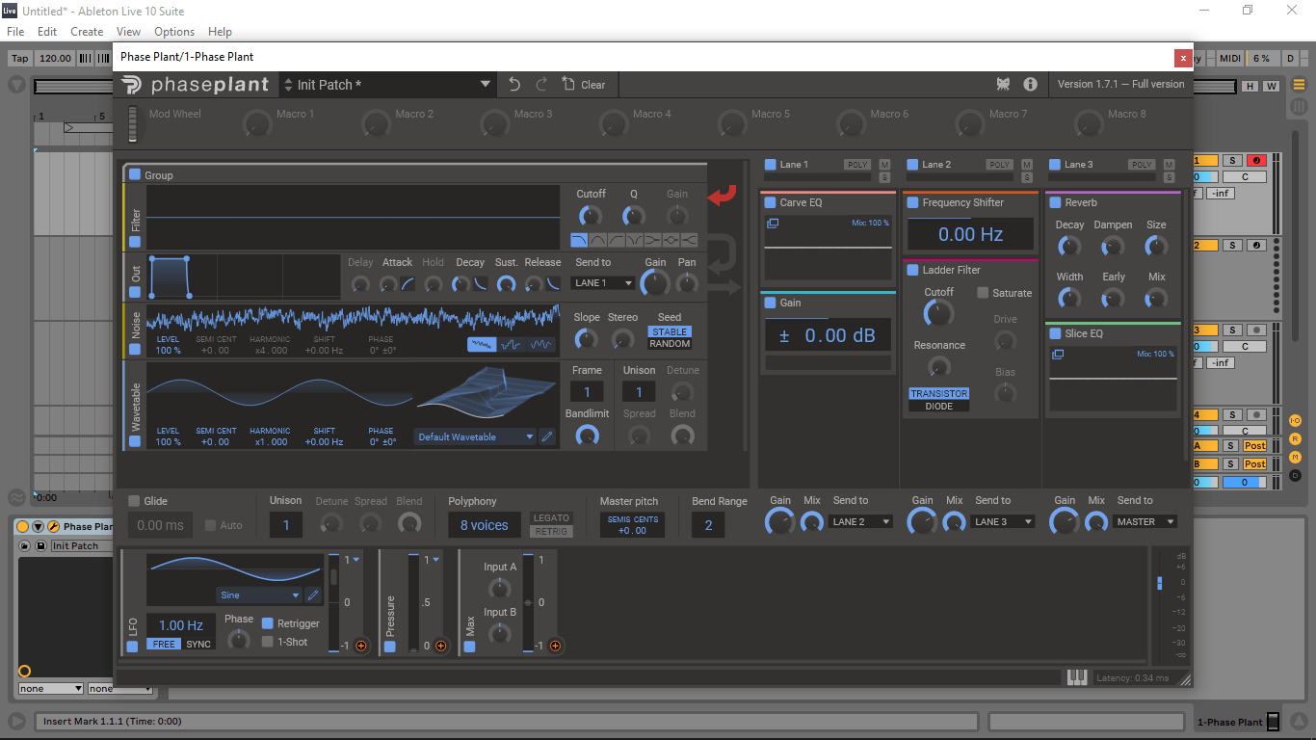Click the preset up/down stepper arrows

287,85
